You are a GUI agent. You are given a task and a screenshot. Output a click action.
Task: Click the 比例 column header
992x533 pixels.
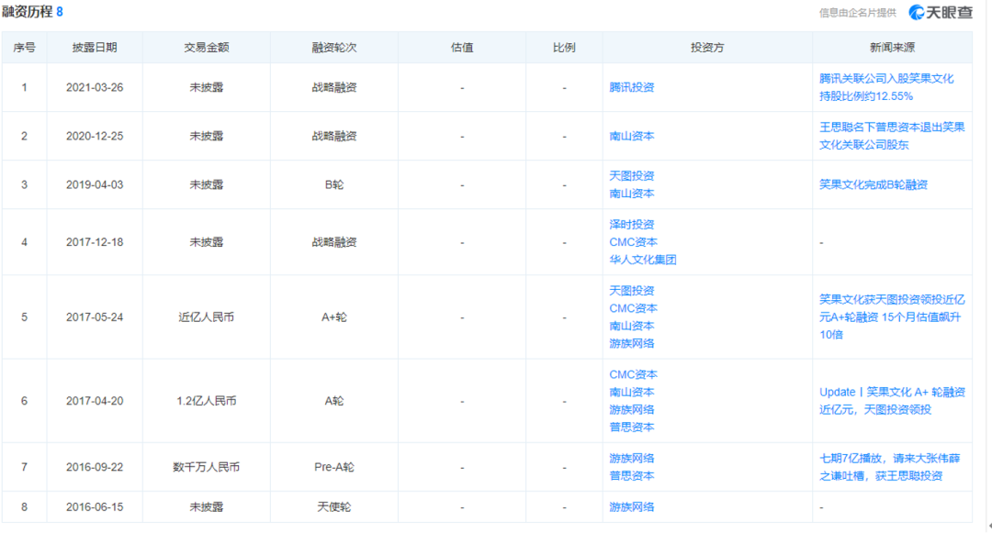tap(564, 48)
